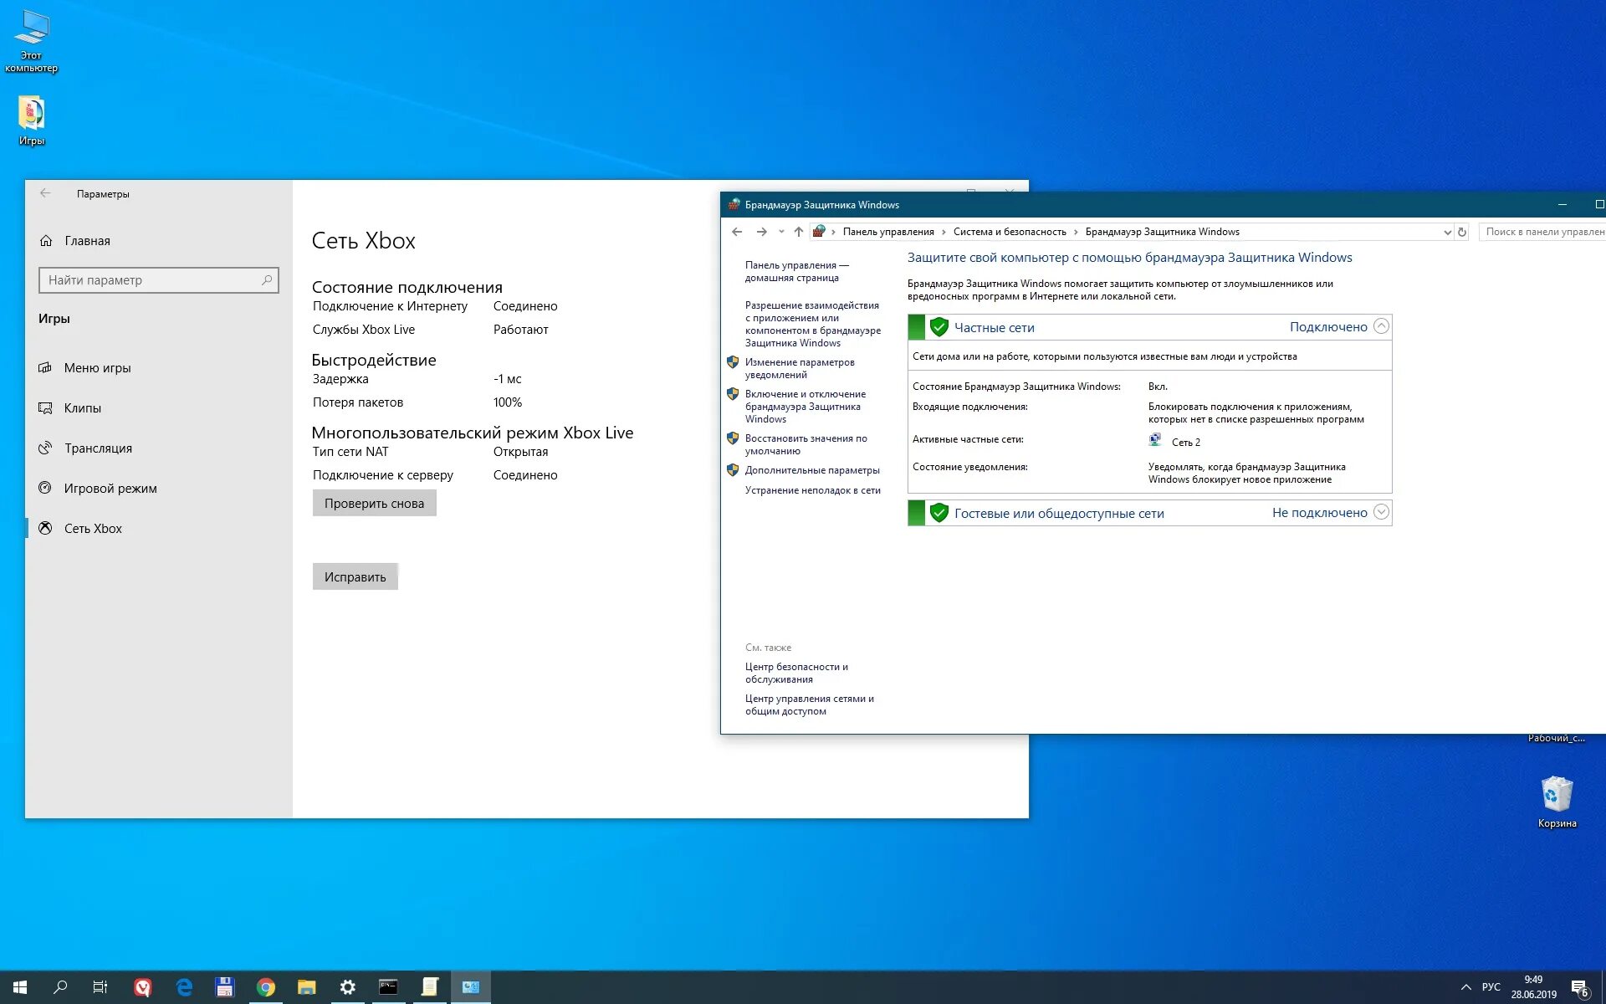Open File Explorer from taskbar
Image resolution: width=1606 pixels, height=1004 pixels.
pyautogui.click(x=307, y=987)
